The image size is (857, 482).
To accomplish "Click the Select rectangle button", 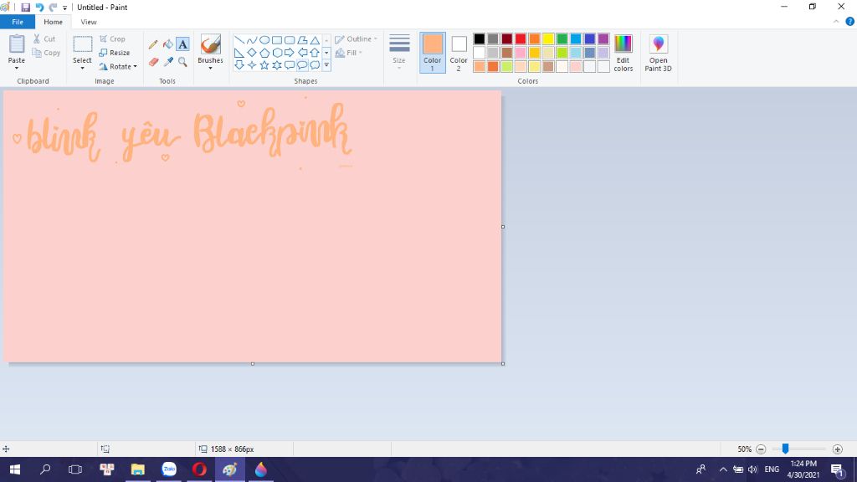I will tap(83, 44).
